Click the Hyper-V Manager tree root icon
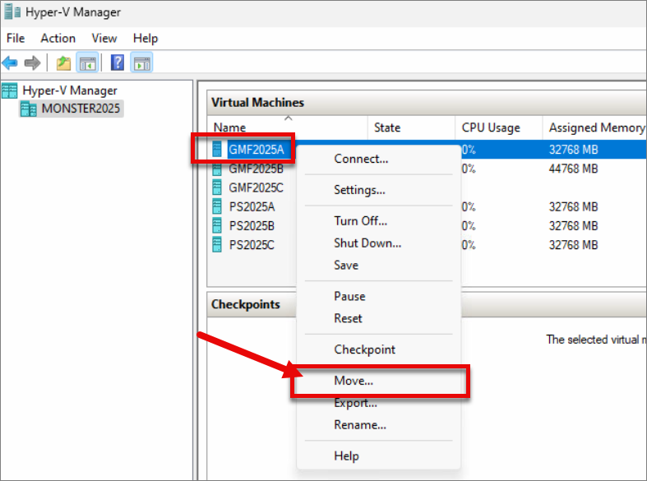647x481 pixels. click(10, 90)
